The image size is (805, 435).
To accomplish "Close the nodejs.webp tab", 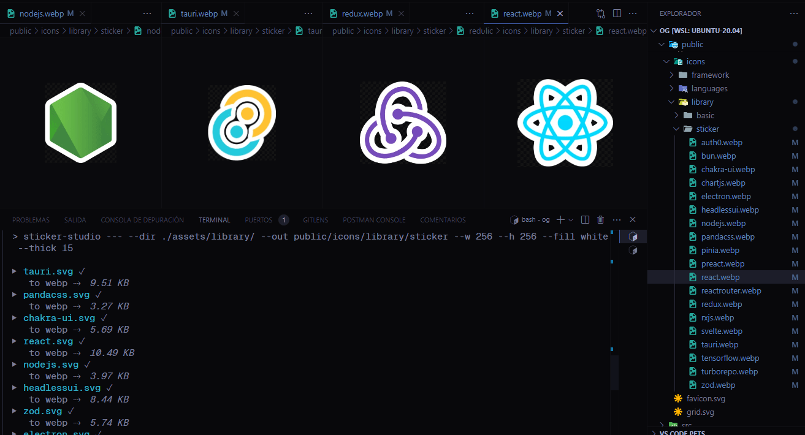I will 83,13.
